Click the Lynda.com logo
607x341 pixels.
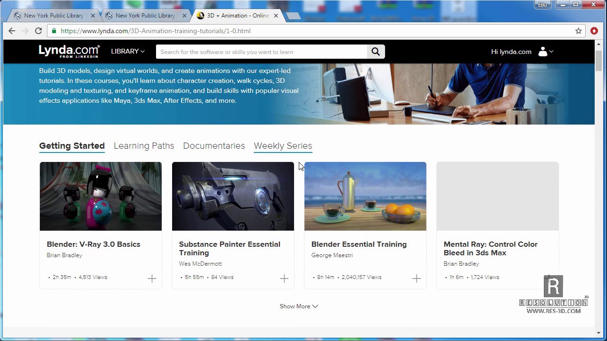click(x=69, y=51)
